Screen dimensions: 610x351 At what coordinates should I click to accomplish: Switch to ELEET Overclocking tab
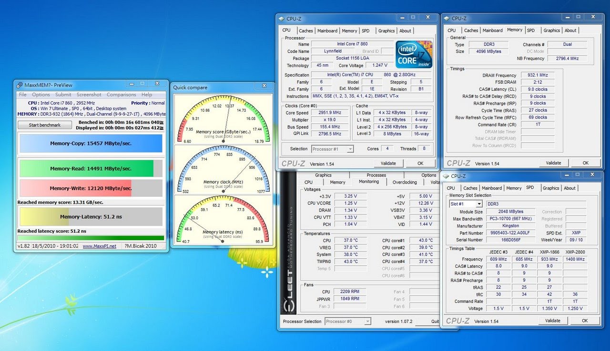[405, 182]
